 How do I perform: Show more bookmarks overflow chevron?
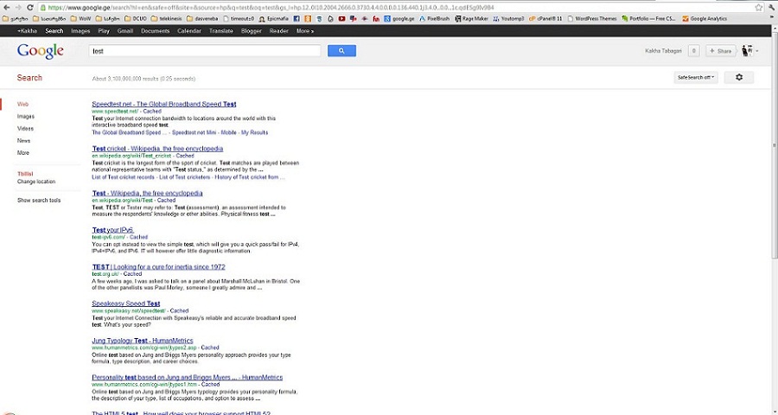coord(773,19)
